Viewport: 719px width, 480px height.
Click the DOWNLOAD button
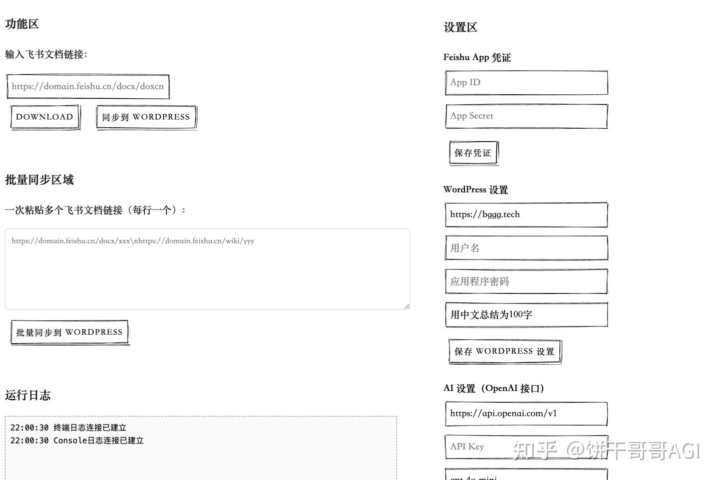click(44, 117)
